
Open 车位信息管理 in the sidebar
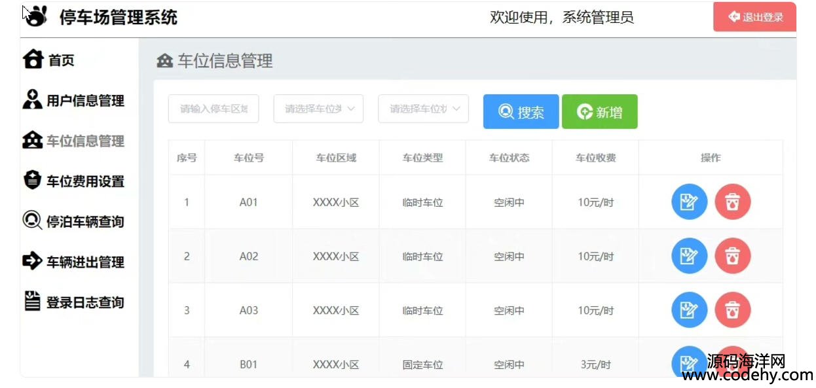click(84, 141)
